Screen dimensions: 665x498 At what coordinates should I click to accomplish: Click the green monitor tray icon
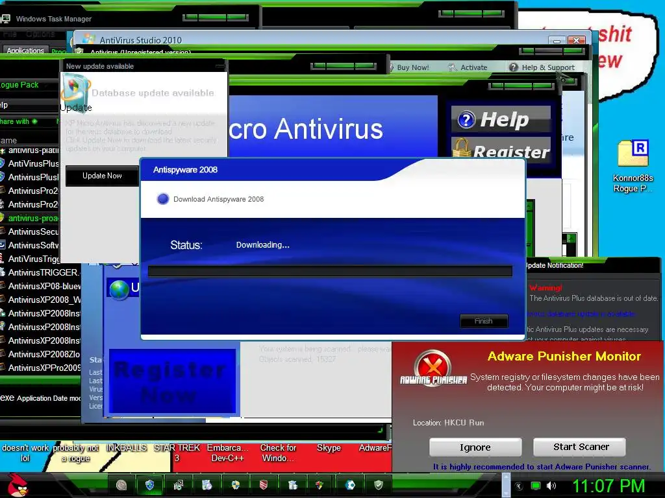536,486
